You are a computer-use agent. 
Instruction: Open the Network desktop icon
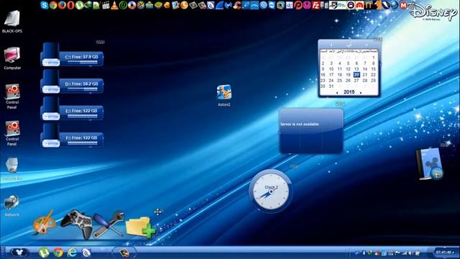pos(12,206)
